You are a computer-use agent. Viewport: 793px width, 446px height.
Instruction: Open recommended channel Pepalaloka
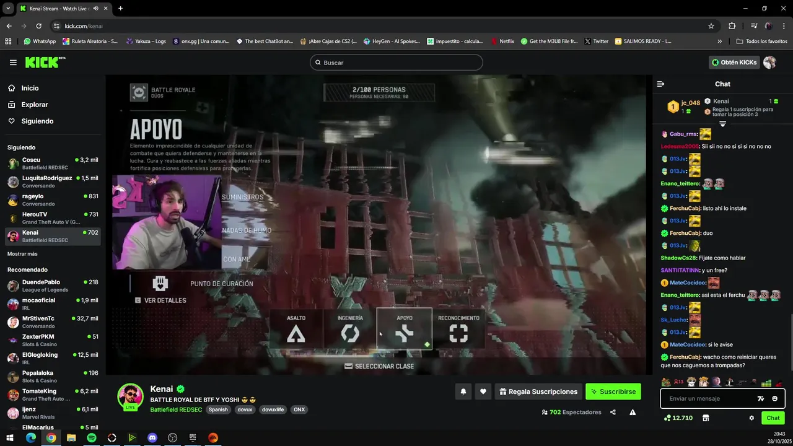click(53, 377)
